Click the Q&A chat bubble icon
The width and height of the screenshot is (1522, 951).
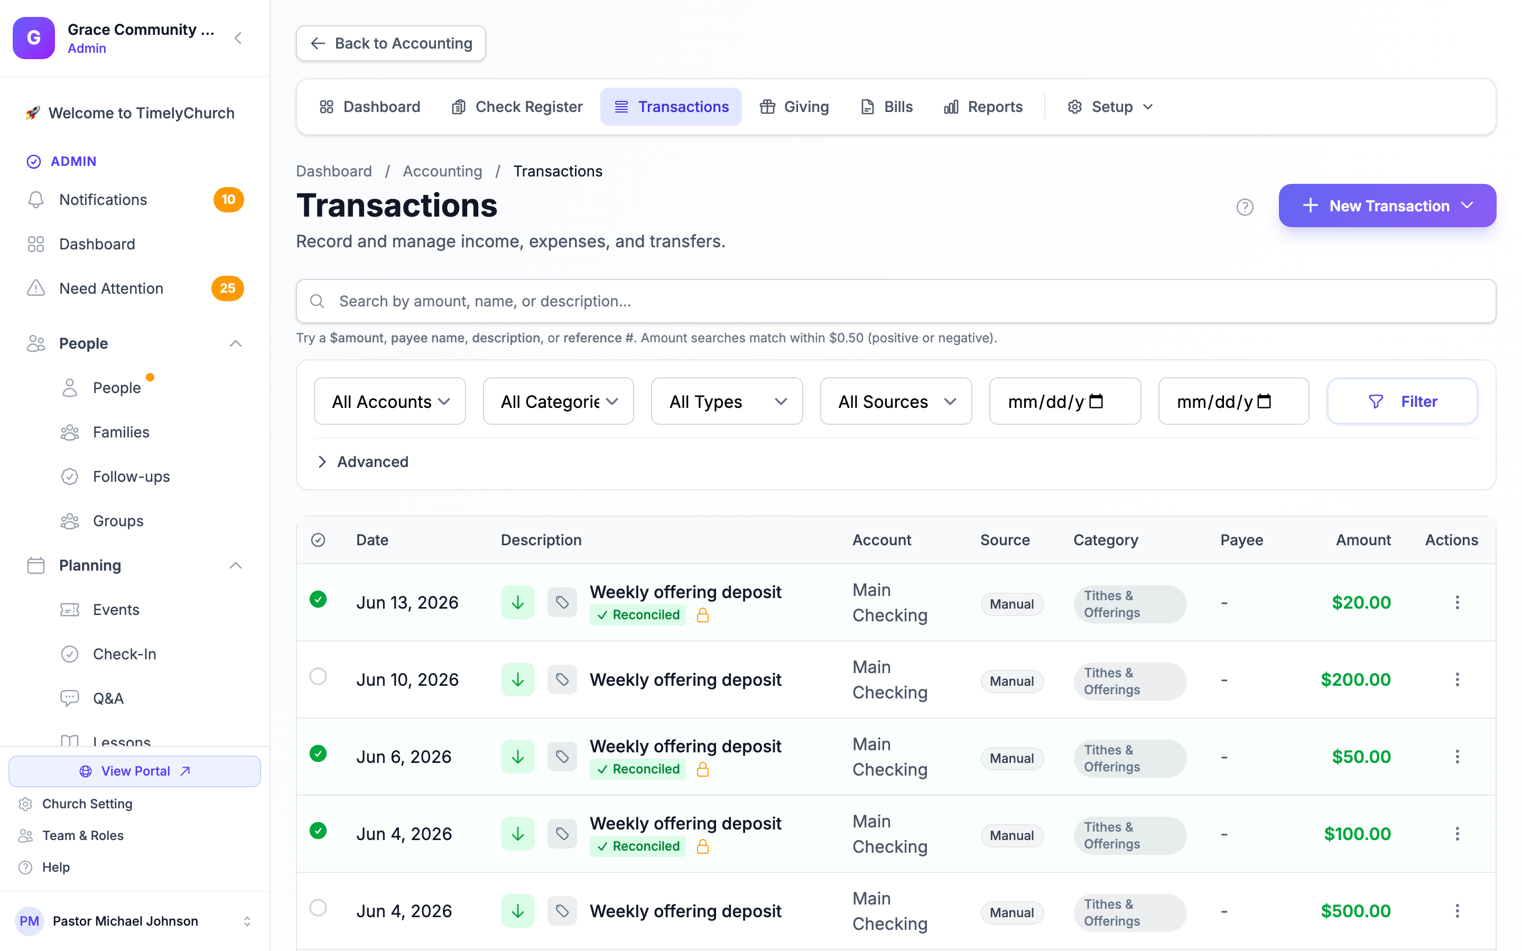pyautogui.click(x=70, y=699)
